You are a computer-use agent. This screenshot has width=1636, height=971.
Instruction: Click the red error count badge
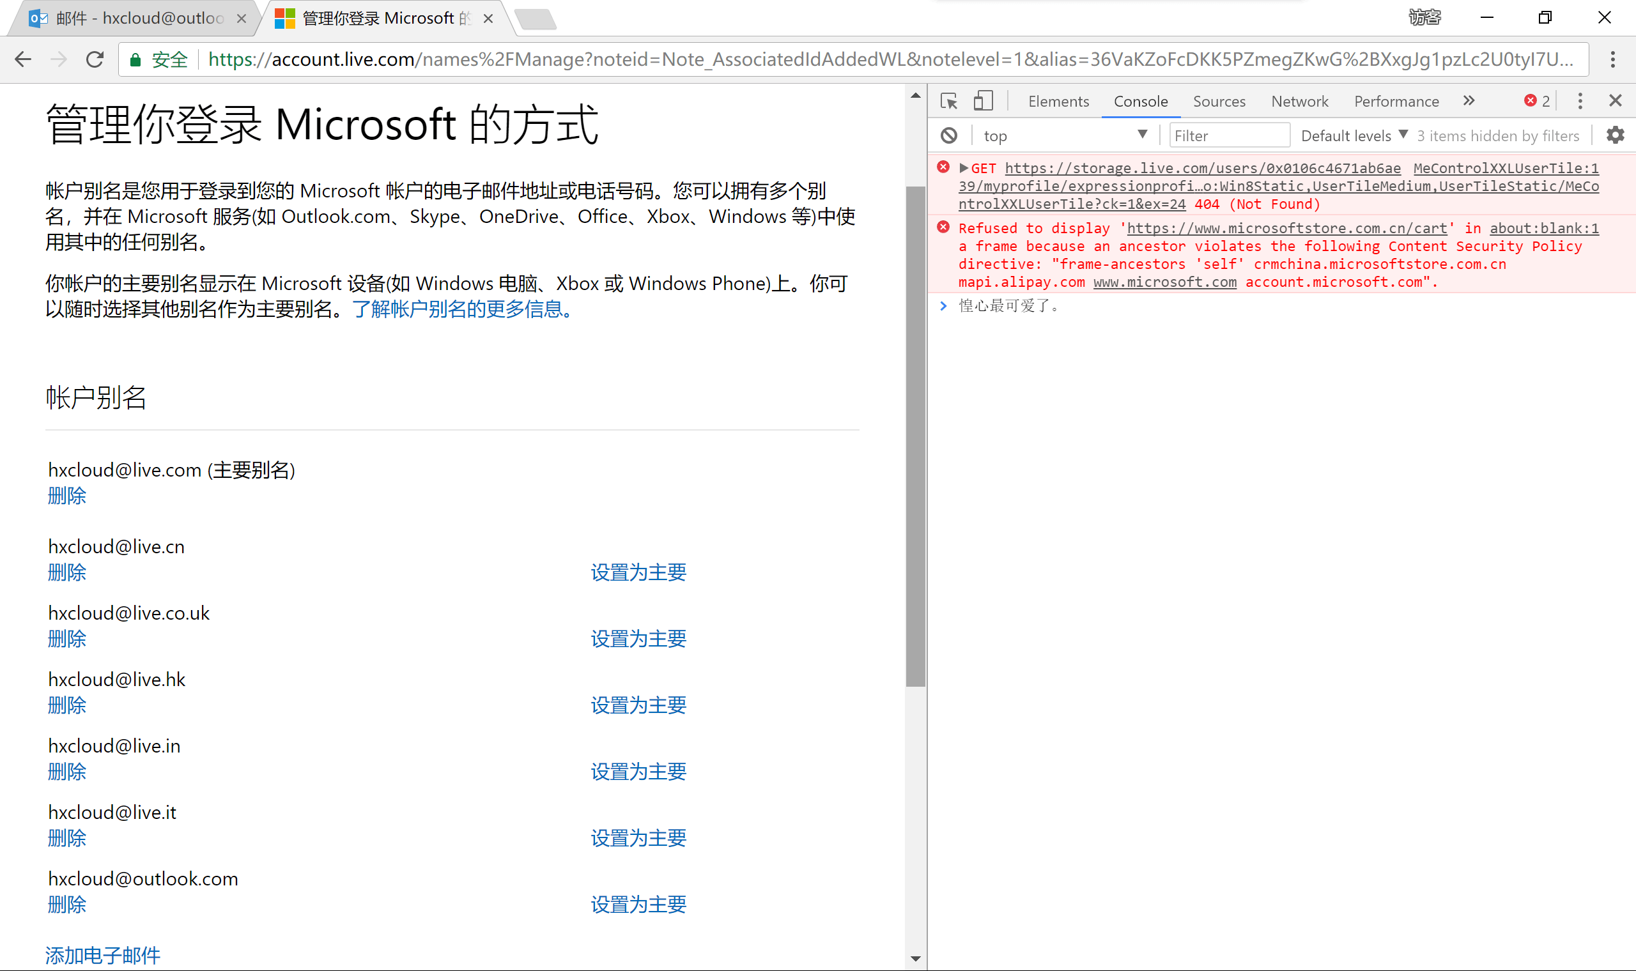point(1536,101)
